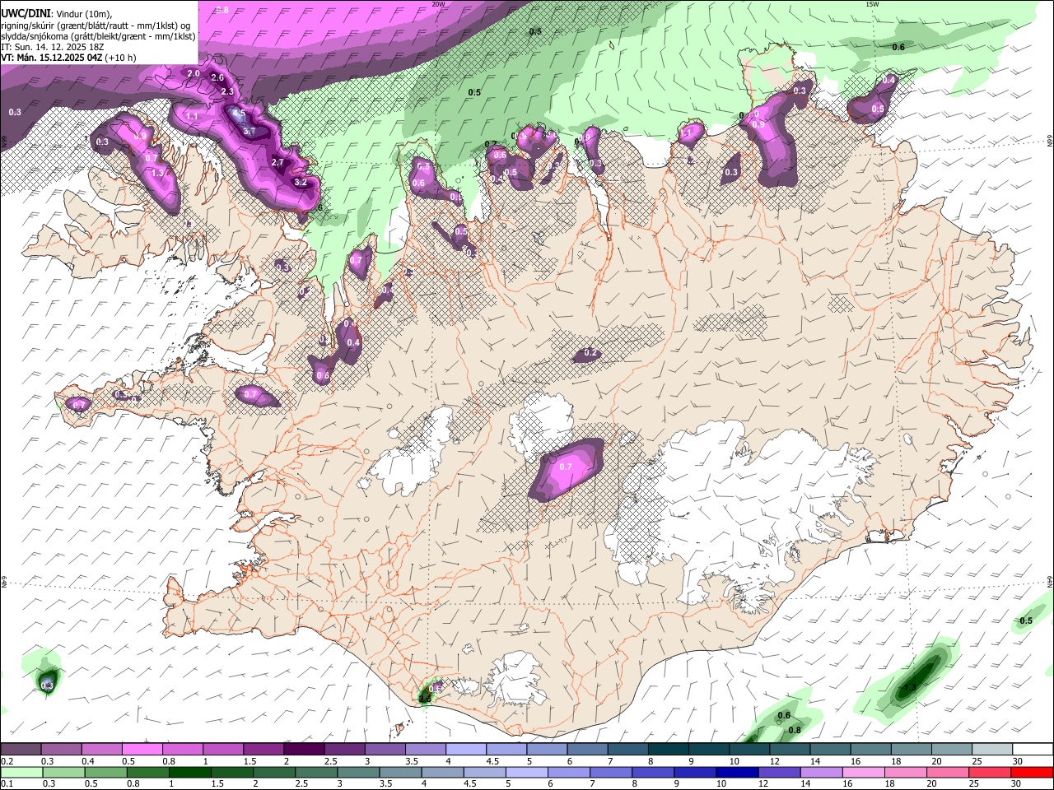Click the 2.6 snowfall value on map

[217, 77]
